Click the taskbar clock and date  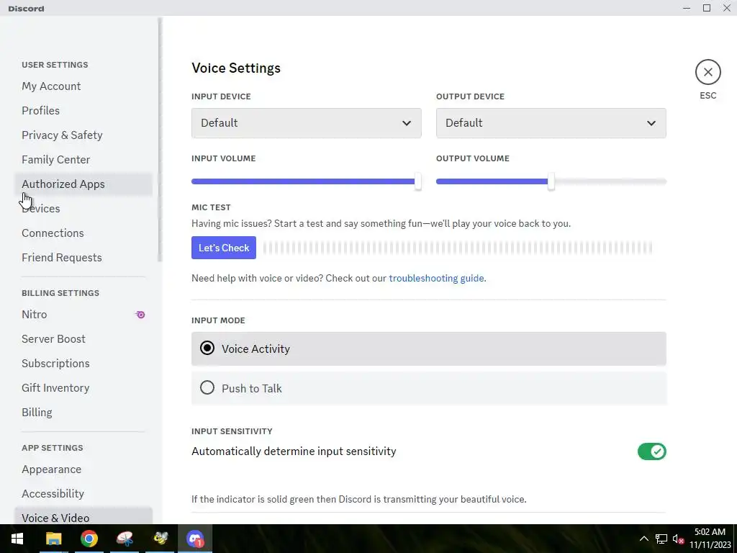pyautogui.click(x=710, y=539)
